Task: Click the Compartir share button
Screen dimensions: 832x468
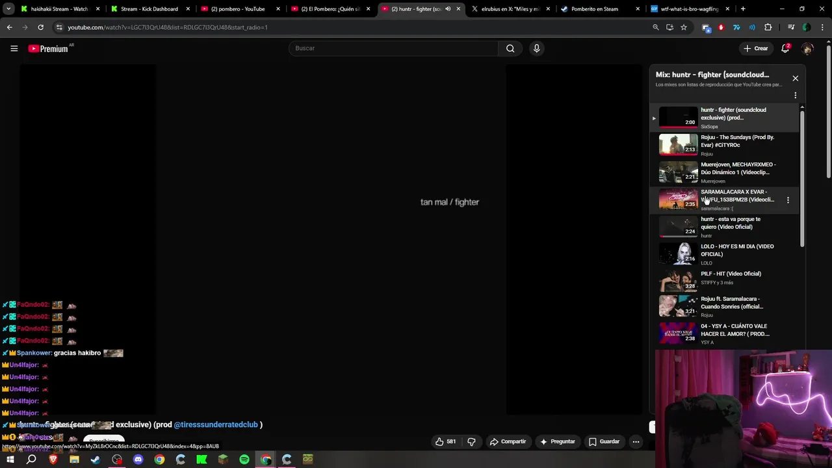Action: [508, 441]
